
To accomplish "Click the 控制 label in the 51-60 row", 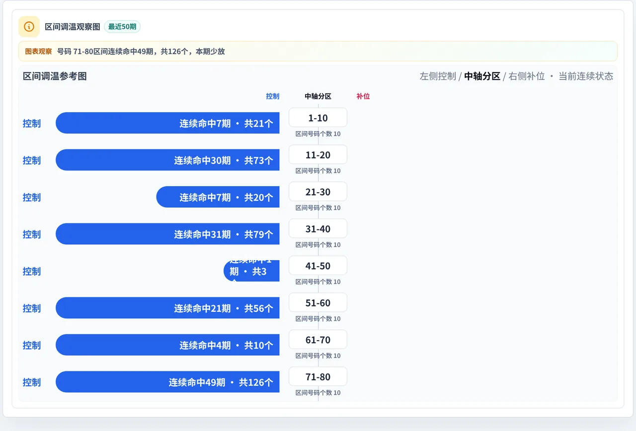I will [x=32, y=308].
